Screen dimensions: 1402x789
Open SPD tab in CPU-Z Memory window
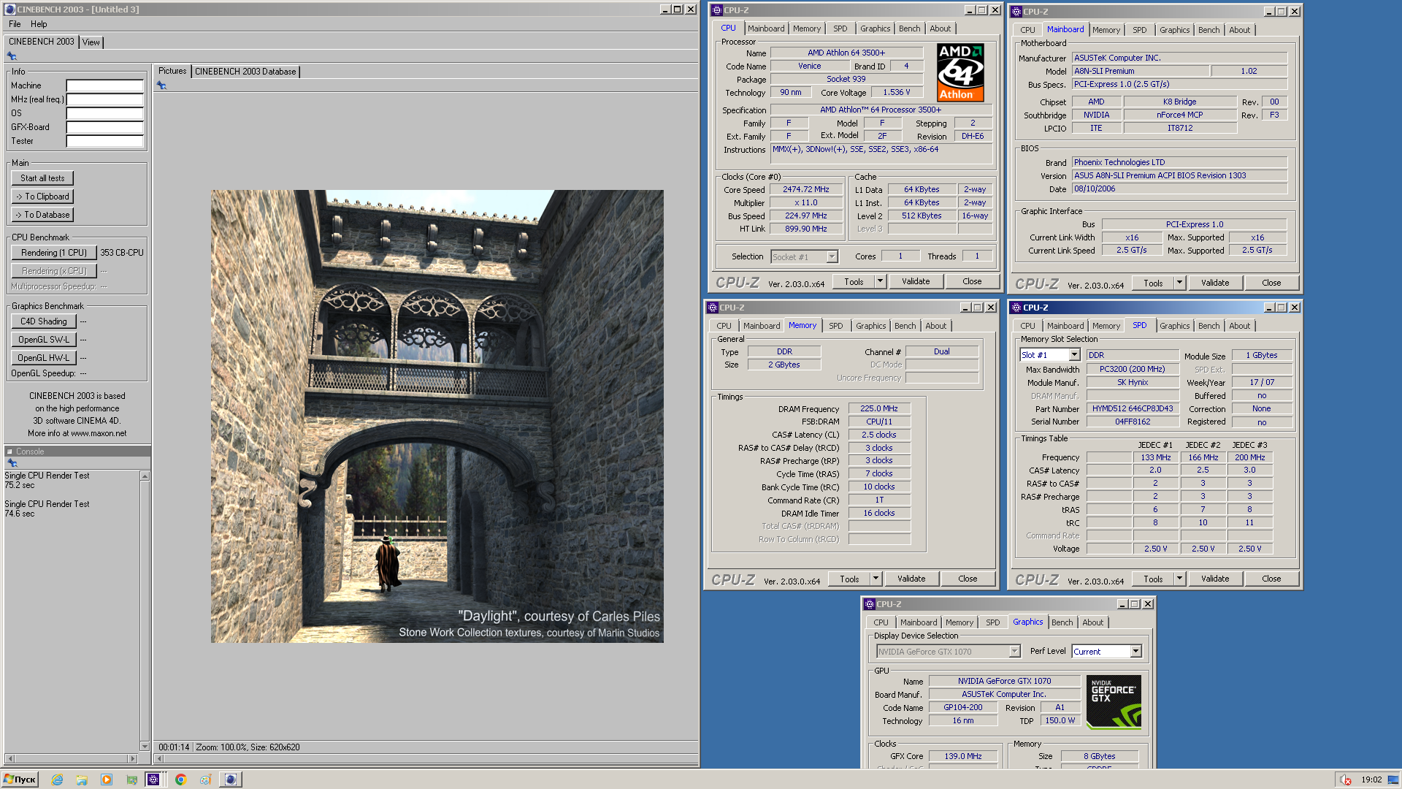point(836,326)
